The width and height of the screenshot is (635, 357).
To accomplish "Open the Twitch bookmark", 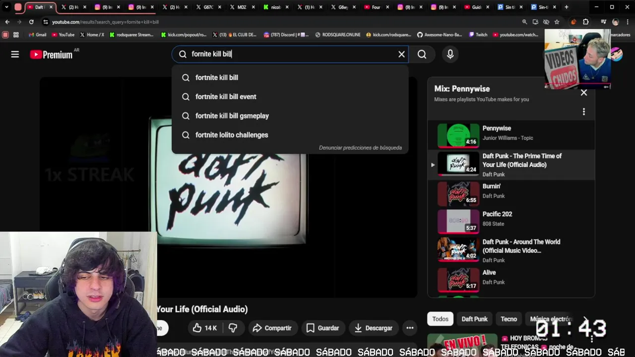I will click(x=478, y=35).
